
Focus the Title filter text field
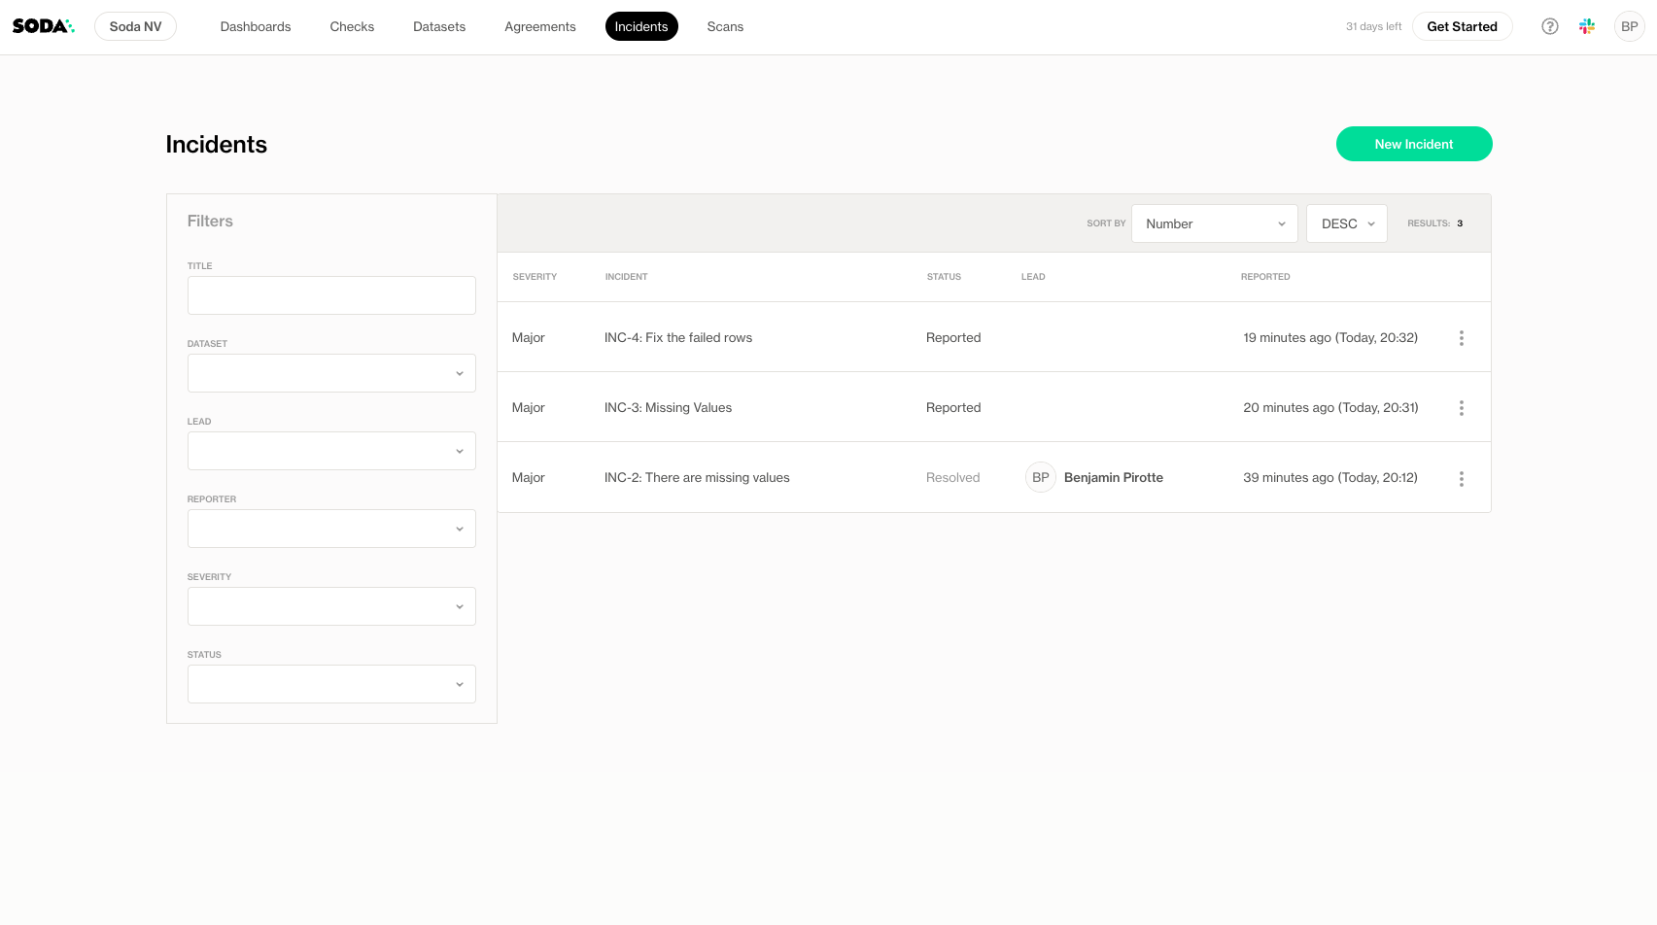tap(331, 295)
